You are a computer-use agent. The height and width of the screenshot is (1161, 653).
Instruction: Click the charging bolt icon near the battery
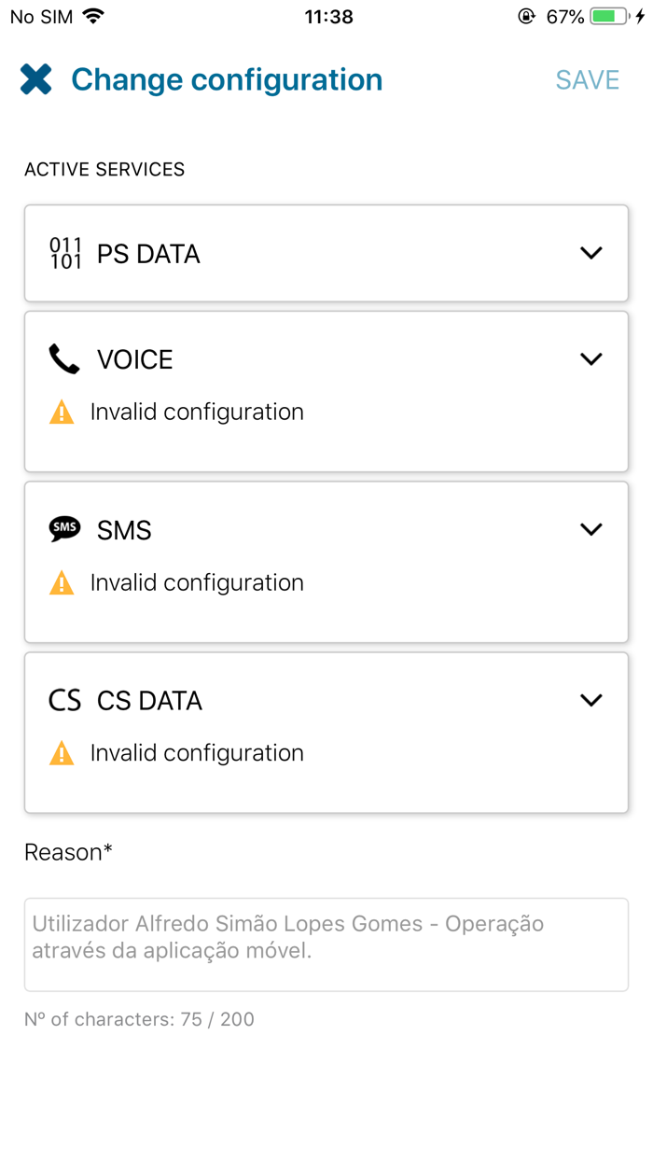coord(640,15)
